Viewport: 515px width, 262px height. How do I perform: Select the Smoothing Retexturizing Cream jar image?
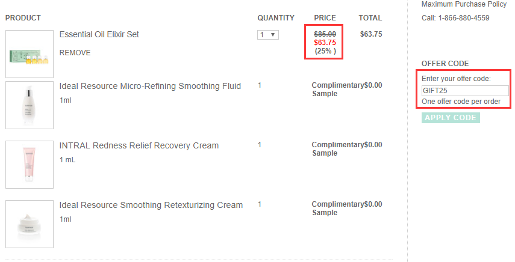[x=30, y=224]
